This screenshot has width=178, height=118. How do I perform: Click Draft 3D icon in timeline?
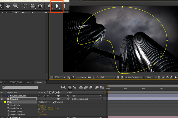[75, 87]
